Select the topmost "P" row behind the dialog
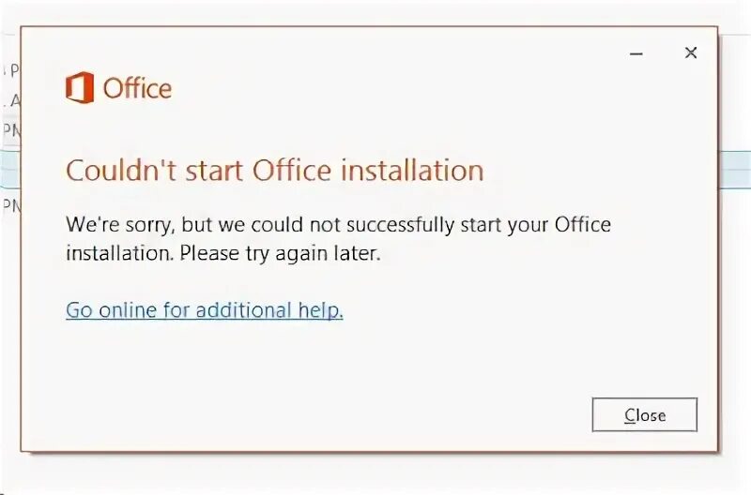This screenshot has height=495, width=751. coord(10,69)
